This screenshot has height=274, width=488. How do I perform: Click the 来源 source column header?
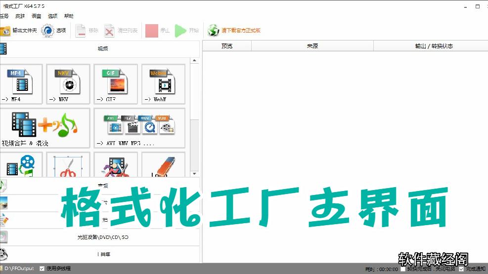point(312,46)
